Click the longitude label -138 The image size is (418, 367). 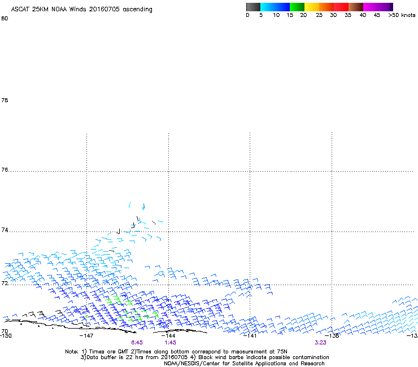(332, 335)
